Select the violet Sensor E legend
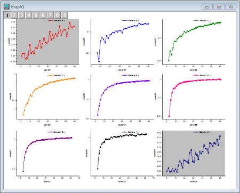This screenshot has height=193, width=240. (x=131, y=75)
